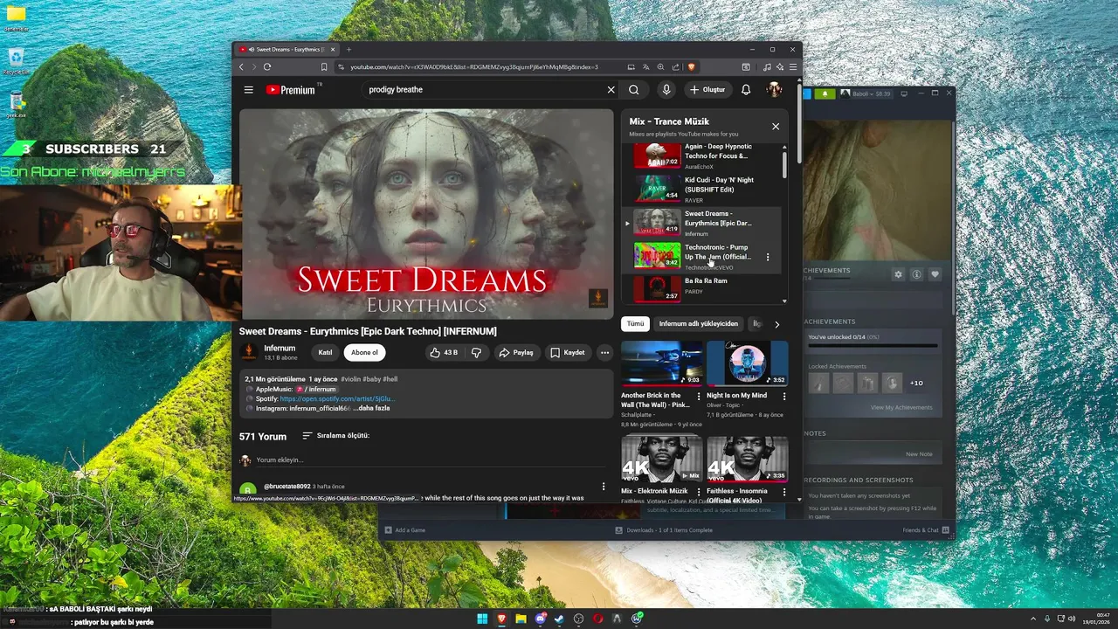Like the video with thumbs up

click(x=444, y=353)
